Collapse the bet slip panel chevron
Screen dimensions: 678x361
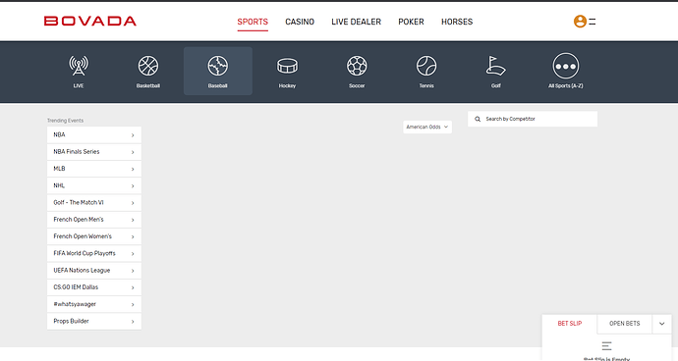coord(661,324)
